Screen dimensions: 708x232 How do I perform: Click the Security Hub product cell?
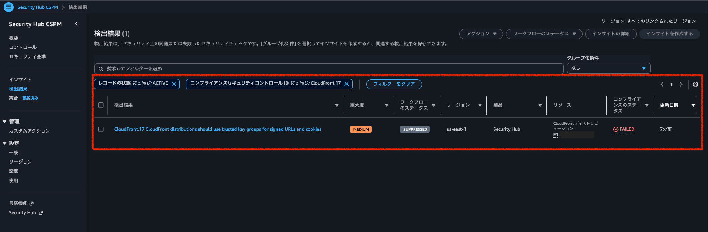click(507, 129)
